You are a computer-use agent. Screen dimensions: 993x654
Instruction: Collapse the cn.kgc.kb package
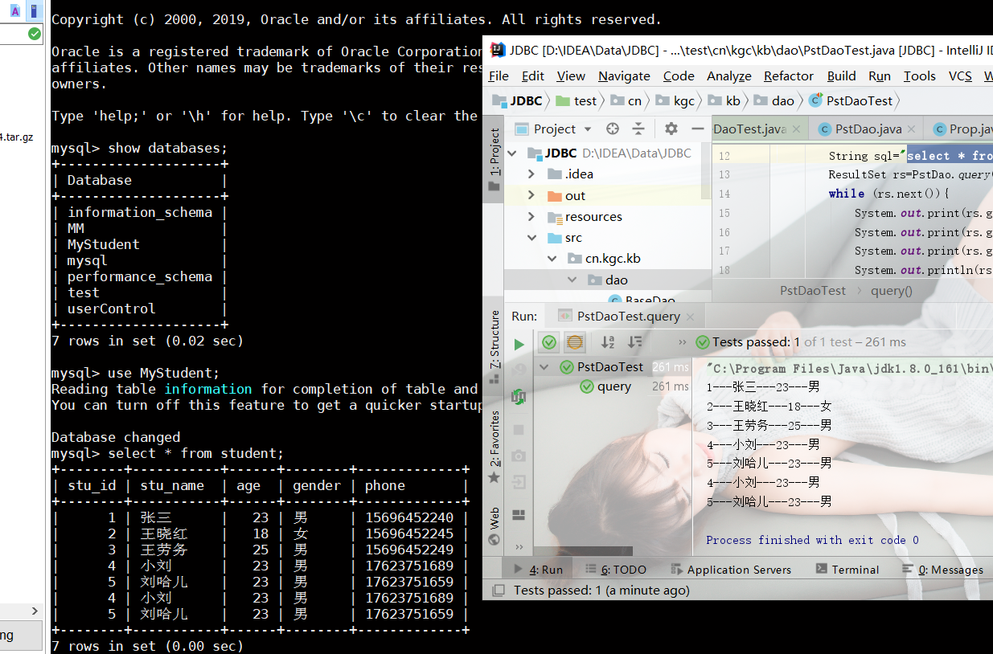[552, 259]
